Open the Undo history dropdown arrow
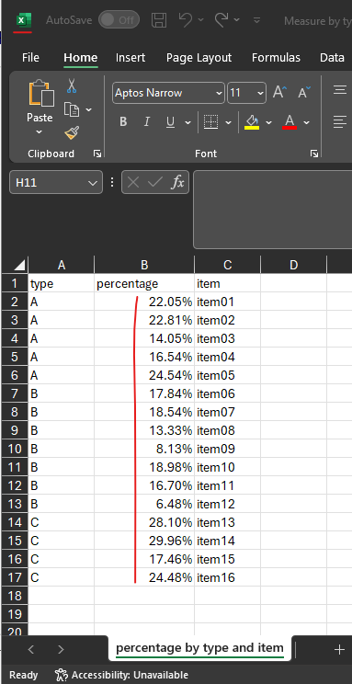 click(x=200, y=20)
